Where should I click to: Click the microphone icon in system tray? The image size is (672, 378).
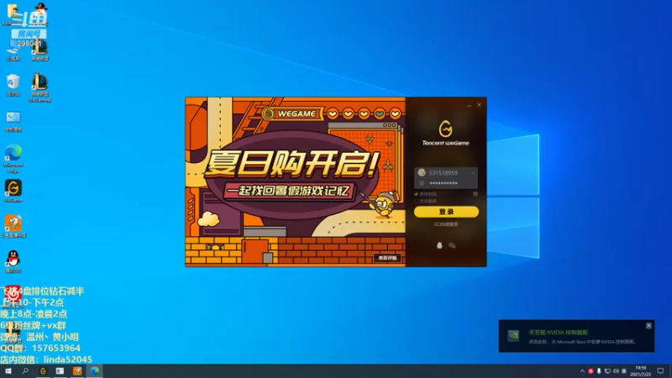tap(599, 371)
